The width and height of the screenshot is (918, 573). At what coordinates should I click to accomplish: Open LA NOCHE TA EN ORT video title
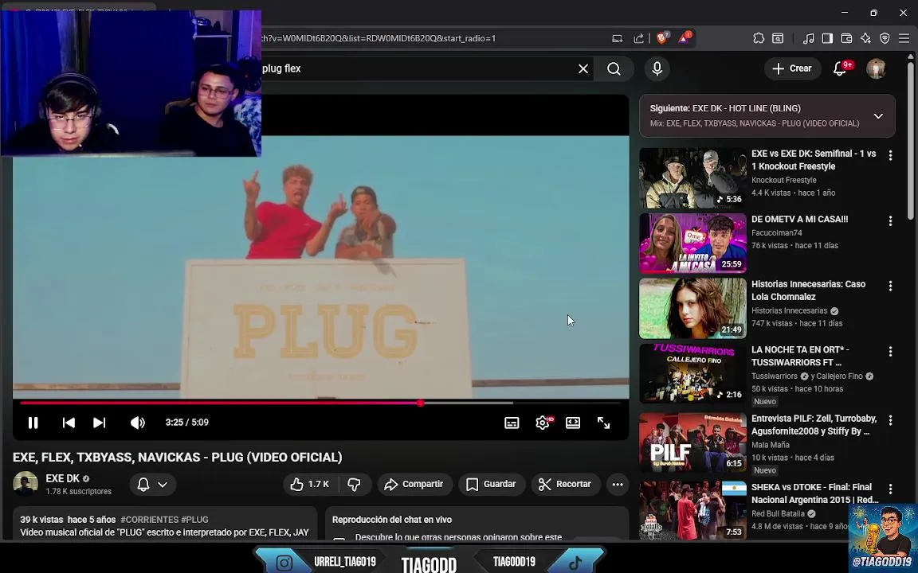800,356
